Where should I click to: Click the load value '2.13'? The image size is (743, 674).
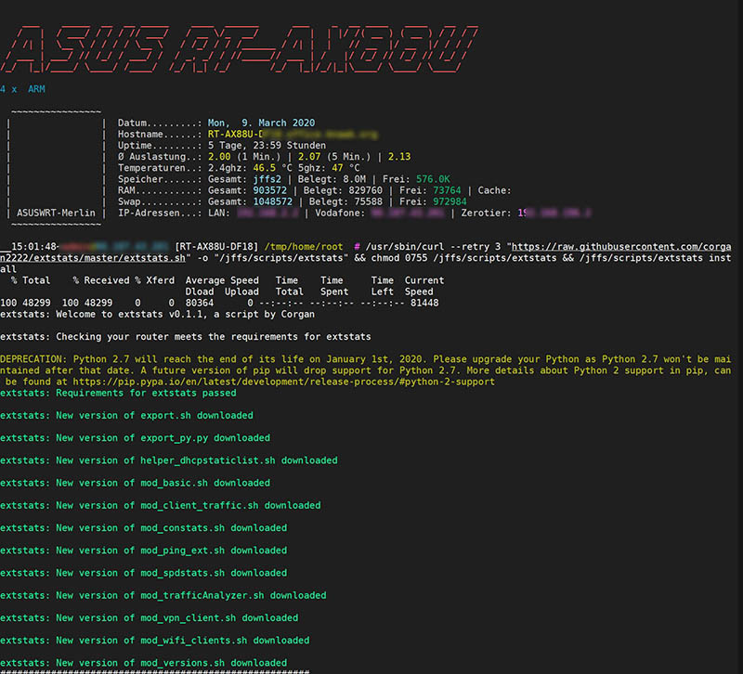click(x=399, y=157)
